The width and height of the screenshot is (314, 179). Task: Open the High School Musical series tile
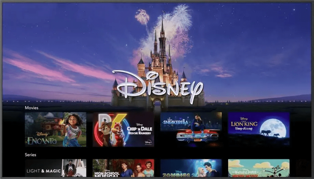(x=123, y=168)
